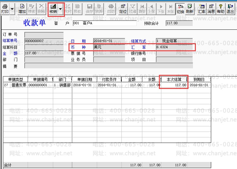Click the 票据号 input field
The image size is (237, 169).
pyautogui.click(x=109, y=53)
